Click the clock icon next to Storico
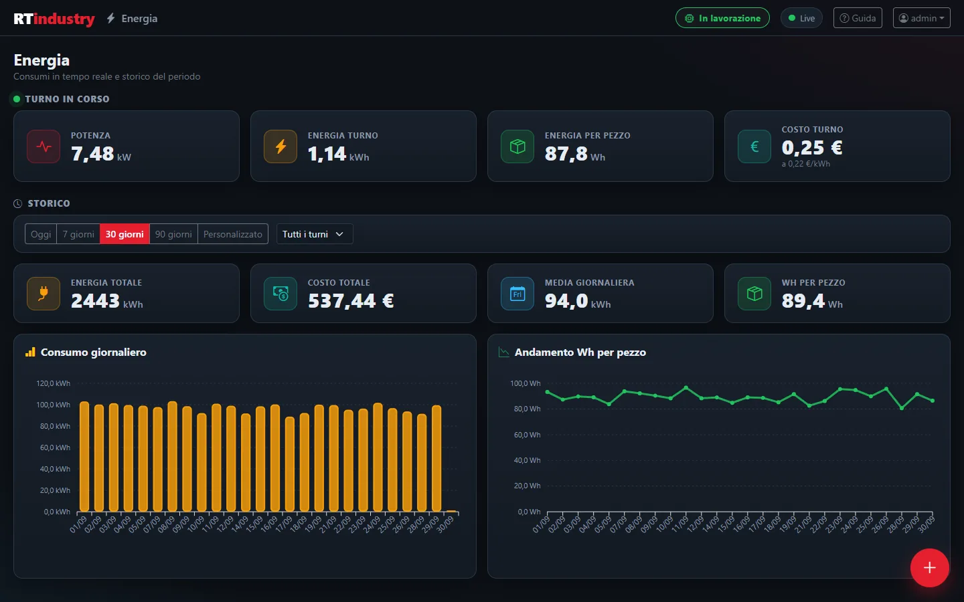 click(18, 203)
